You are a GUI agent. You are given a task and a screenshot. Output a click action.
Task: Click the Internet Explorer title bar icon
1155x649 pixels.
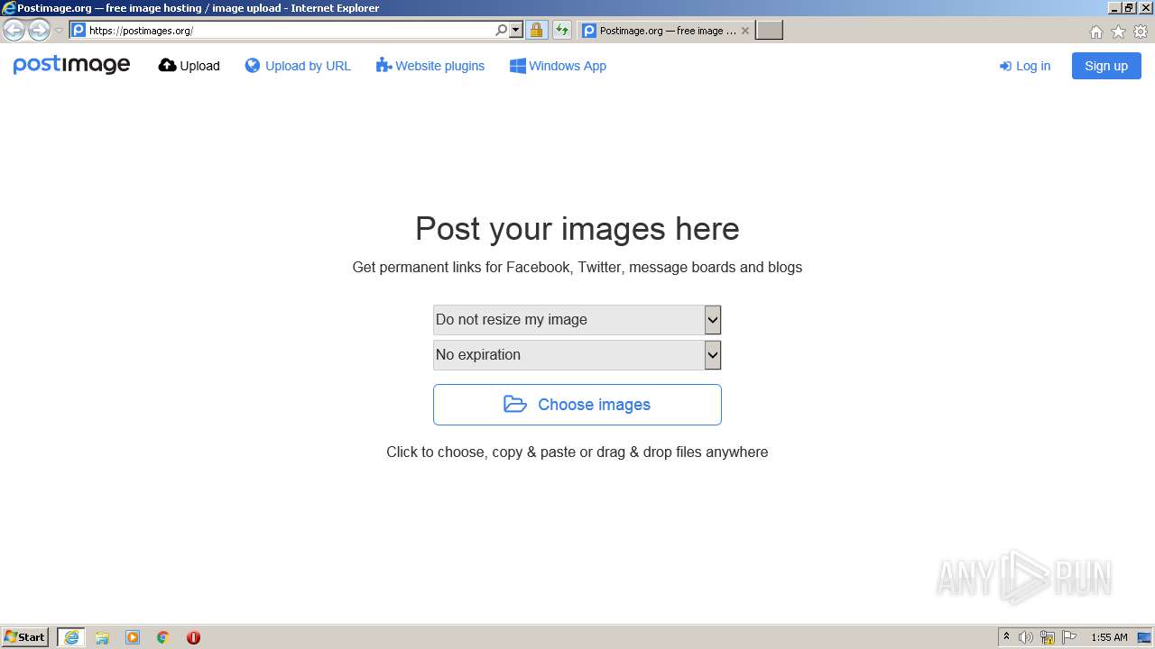tap(9, 8)
